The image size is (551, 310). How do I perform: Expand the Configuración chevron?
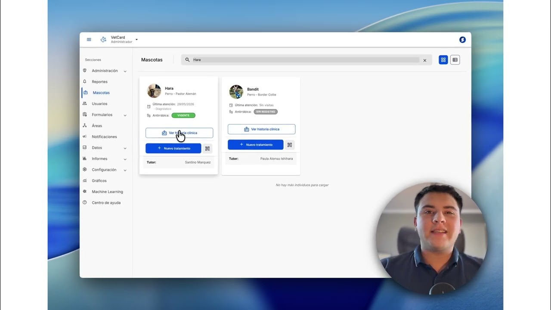pyautogui.click(x=125, y=170)
